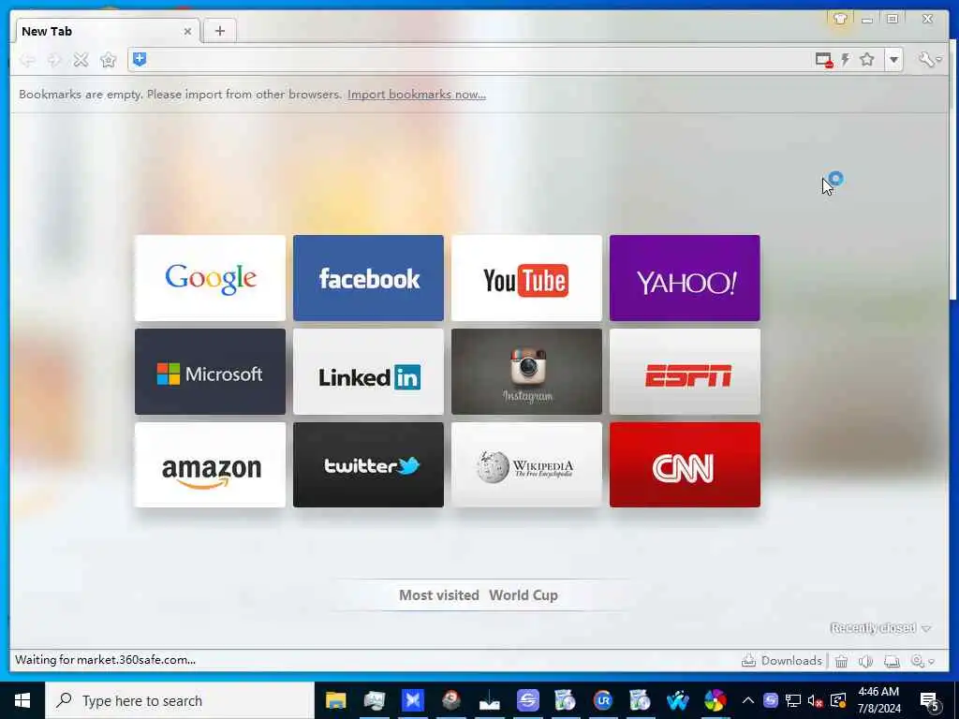Viewport: 959px width, 719px height.
Task: Open Downloads from status bar
Action: [782, 661]
